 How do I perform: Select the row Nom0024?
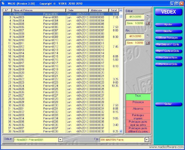coord(61,86)
